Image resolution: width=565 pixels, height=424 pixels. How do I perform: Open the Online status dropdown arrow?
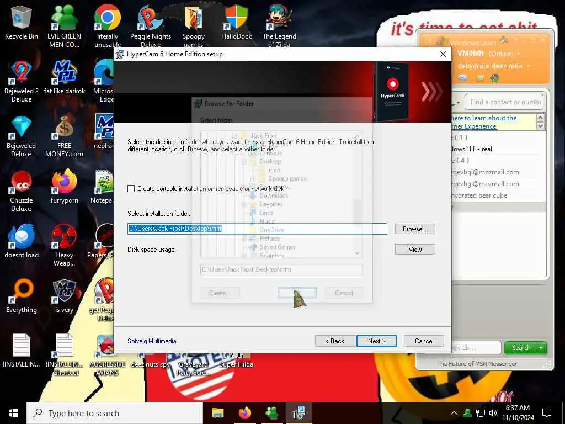(x=519, y=54)
